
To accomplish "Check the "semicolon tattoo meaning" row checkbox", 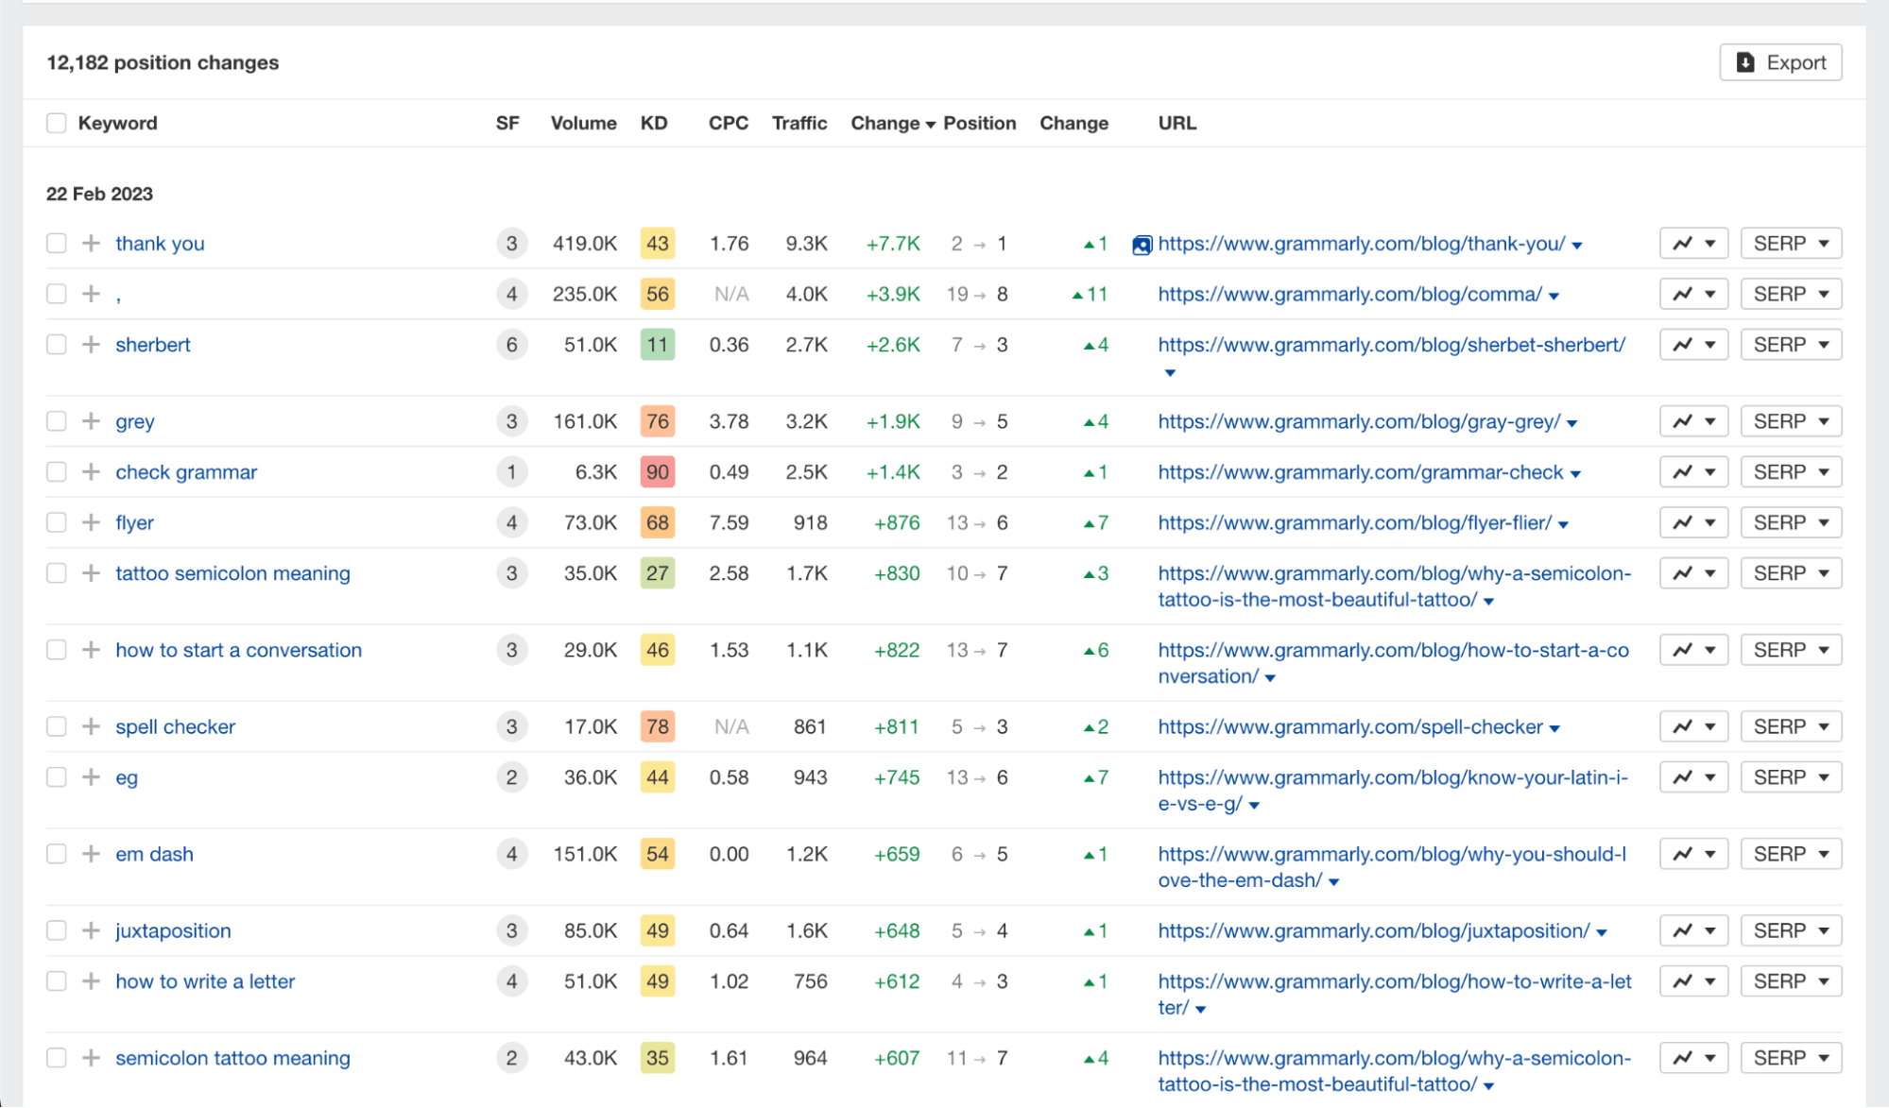I will 56,1058.
